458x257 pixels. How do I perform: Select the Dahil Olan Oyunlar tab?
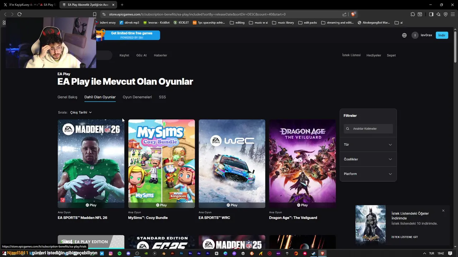[100, 97]
